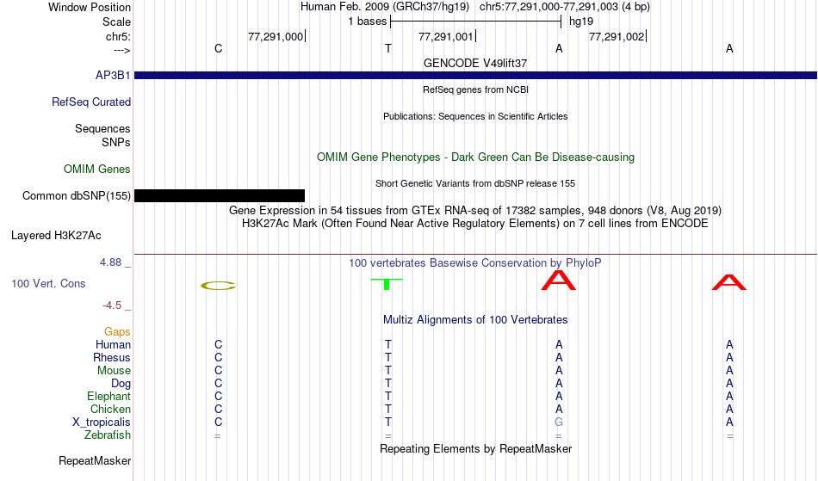Click the 77,291,002 position marker
This screenshot has width=818, height=481.
click(x=617, y=36)
